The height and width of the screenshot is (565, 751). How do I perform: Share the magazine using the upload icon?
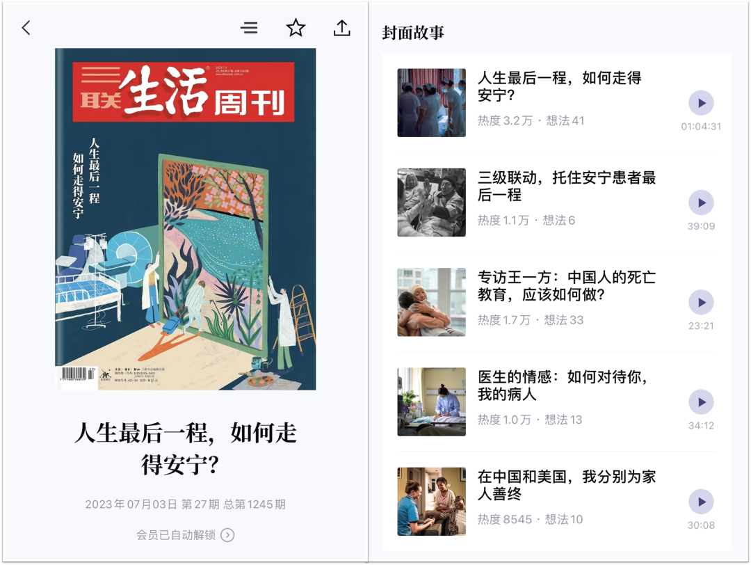341,28
